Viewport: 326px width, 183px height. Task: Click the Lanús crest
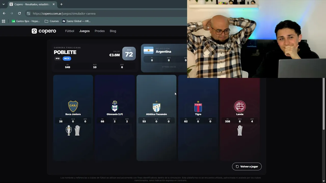click(240, 106)
